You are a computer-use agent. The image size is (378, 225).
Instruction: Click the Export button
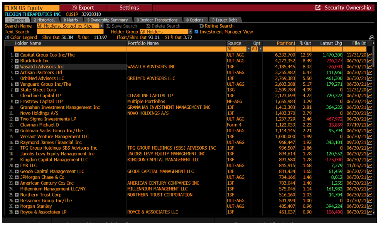click(83, 8)
